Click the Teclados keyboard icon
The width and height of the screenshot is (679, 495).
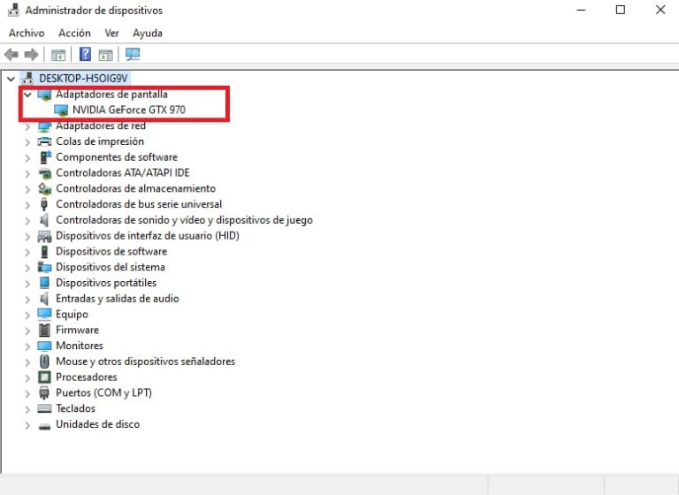click(45, 408)
